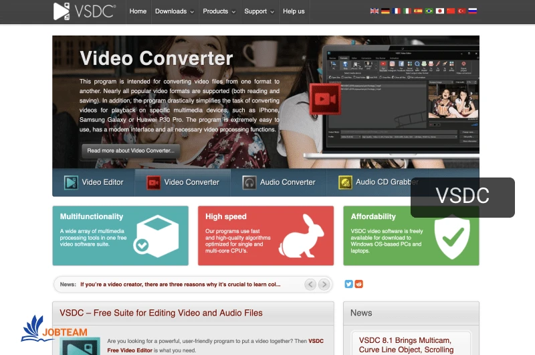Viewport: 535px width, 355px height.
Task: Click the VSDC Free Suite section heading
Action: [161, 313]
